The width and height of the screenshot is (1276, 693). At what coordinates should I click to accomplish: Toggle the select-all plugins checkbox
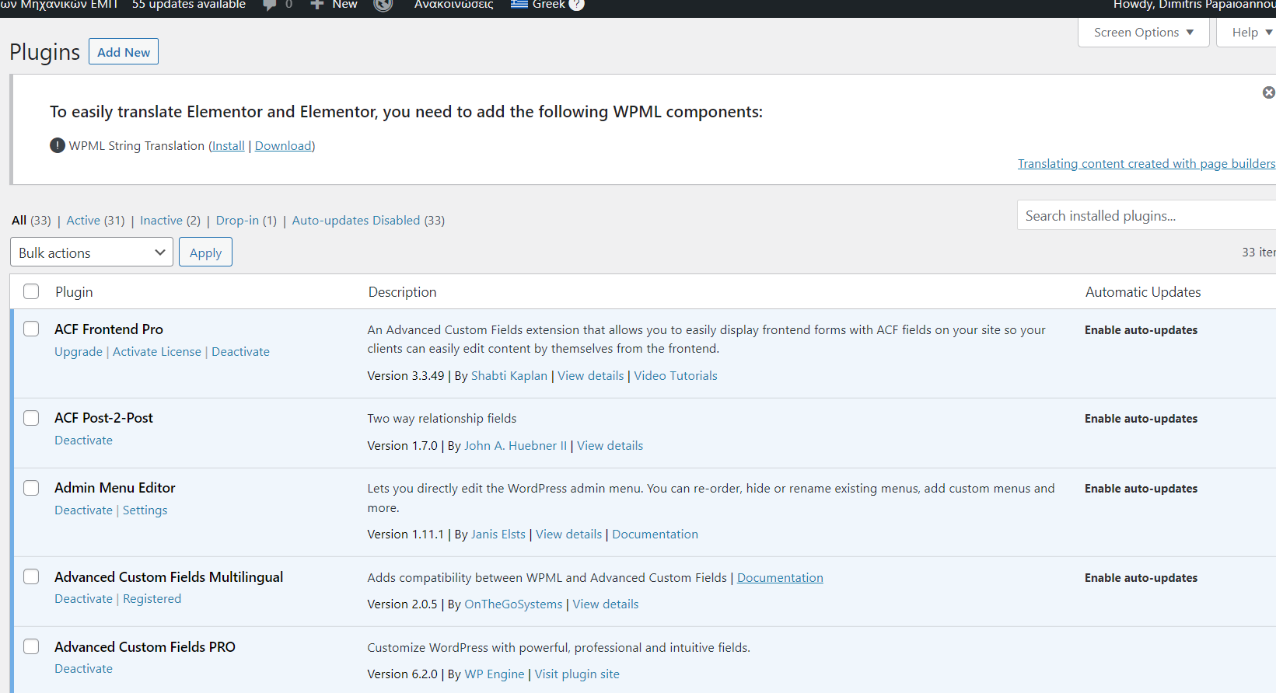point(31,291)
